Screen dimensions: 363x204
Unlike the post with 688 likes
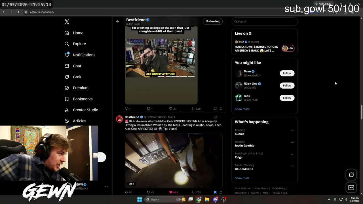coord(173,192)
